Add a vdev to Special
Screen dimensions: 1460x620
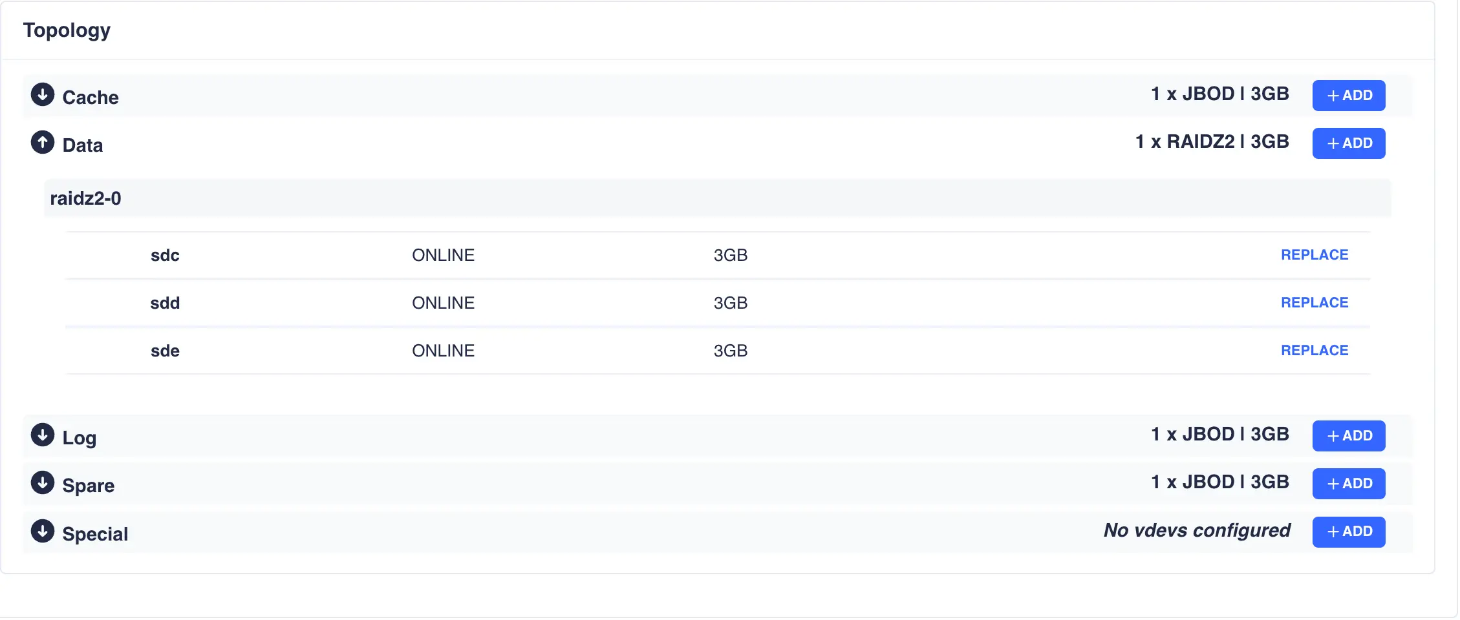coord(1348,532)
